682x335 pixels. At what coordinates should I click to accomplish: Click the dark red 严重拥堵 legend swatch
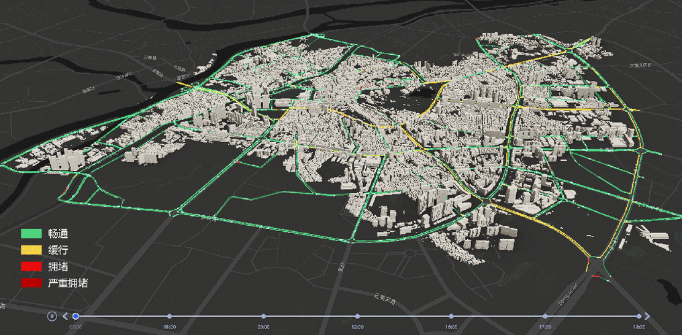click(x=32, y=283)
